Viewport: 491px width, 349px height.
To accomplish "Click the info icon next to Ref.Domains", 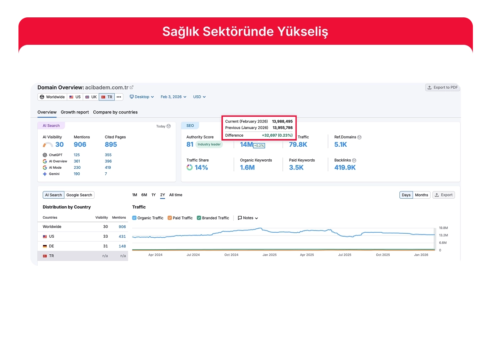I will [359, 137].
